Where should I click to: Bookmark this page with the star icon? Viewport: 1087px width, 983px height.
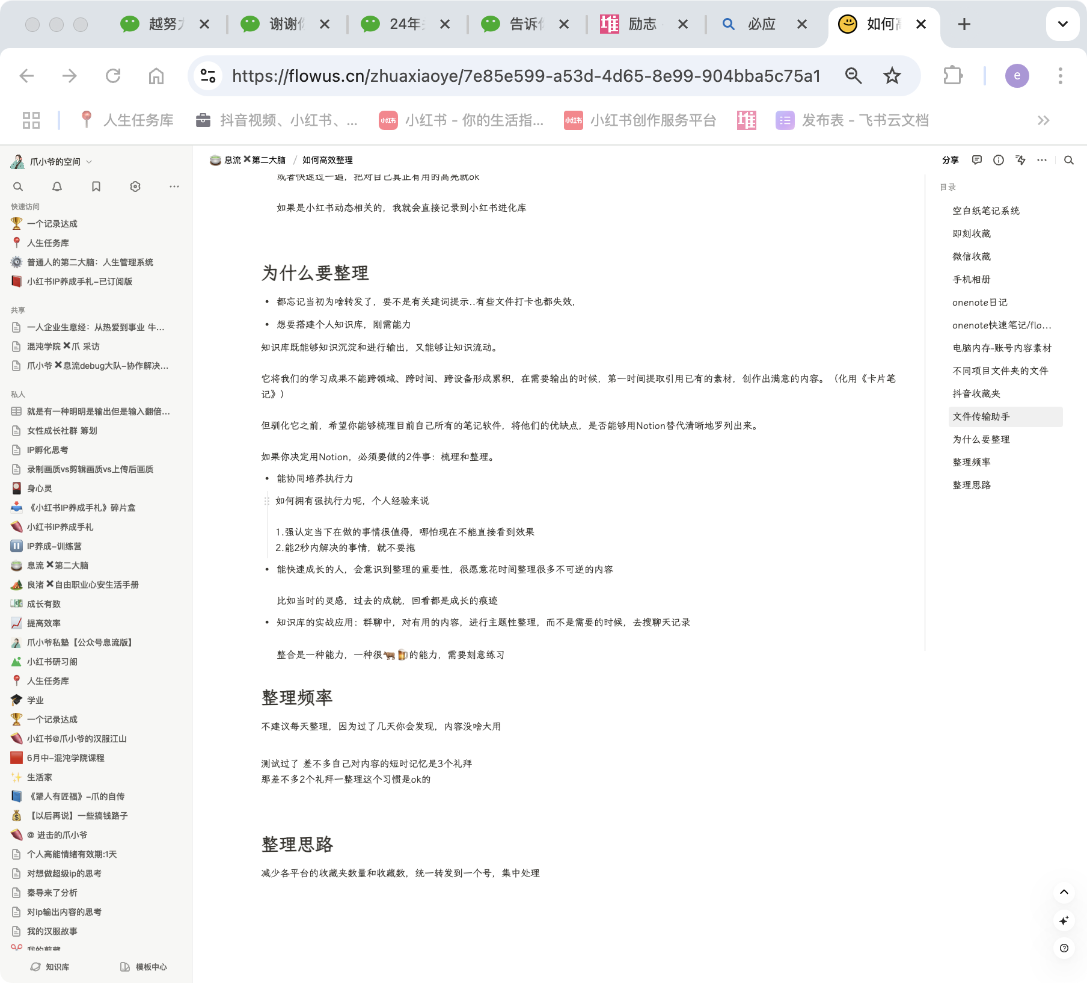(892, 76)
